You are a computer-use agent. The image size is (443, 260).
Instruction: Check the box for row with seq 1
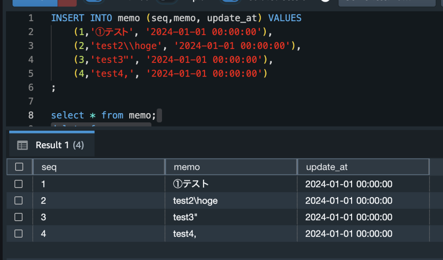point(19,184)
